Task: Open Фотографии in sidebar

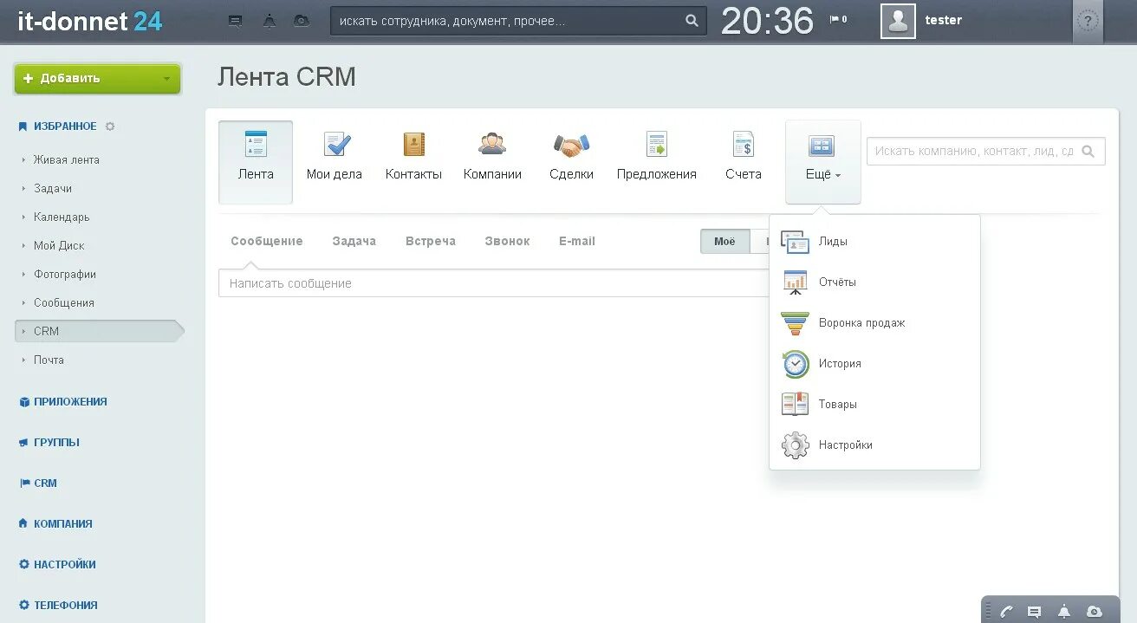Action: click(65, 275)
